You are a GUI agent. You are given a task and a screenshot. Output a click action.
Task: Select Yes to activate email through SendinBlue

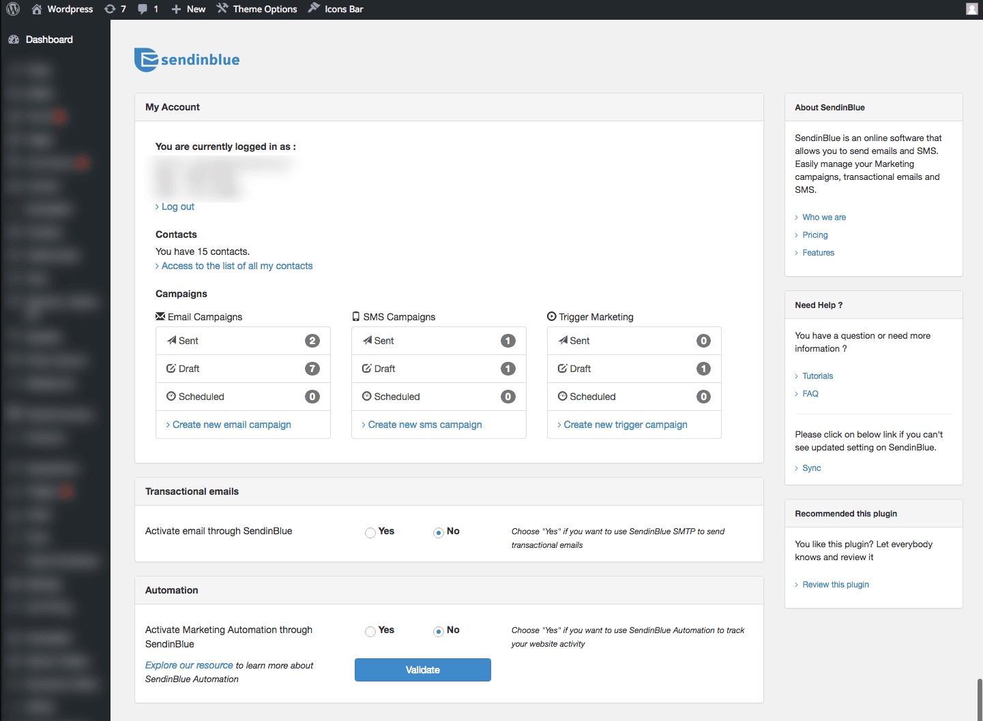[370, 532]
